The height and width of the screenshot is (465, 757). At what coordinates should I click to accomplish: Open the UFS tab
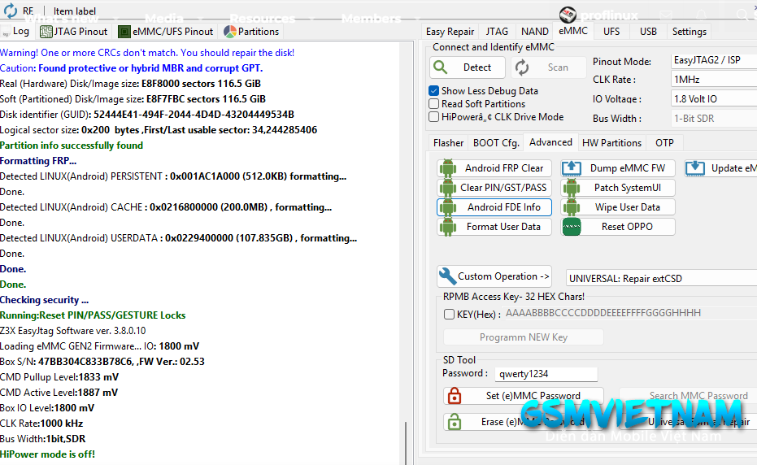coord(611,32)
